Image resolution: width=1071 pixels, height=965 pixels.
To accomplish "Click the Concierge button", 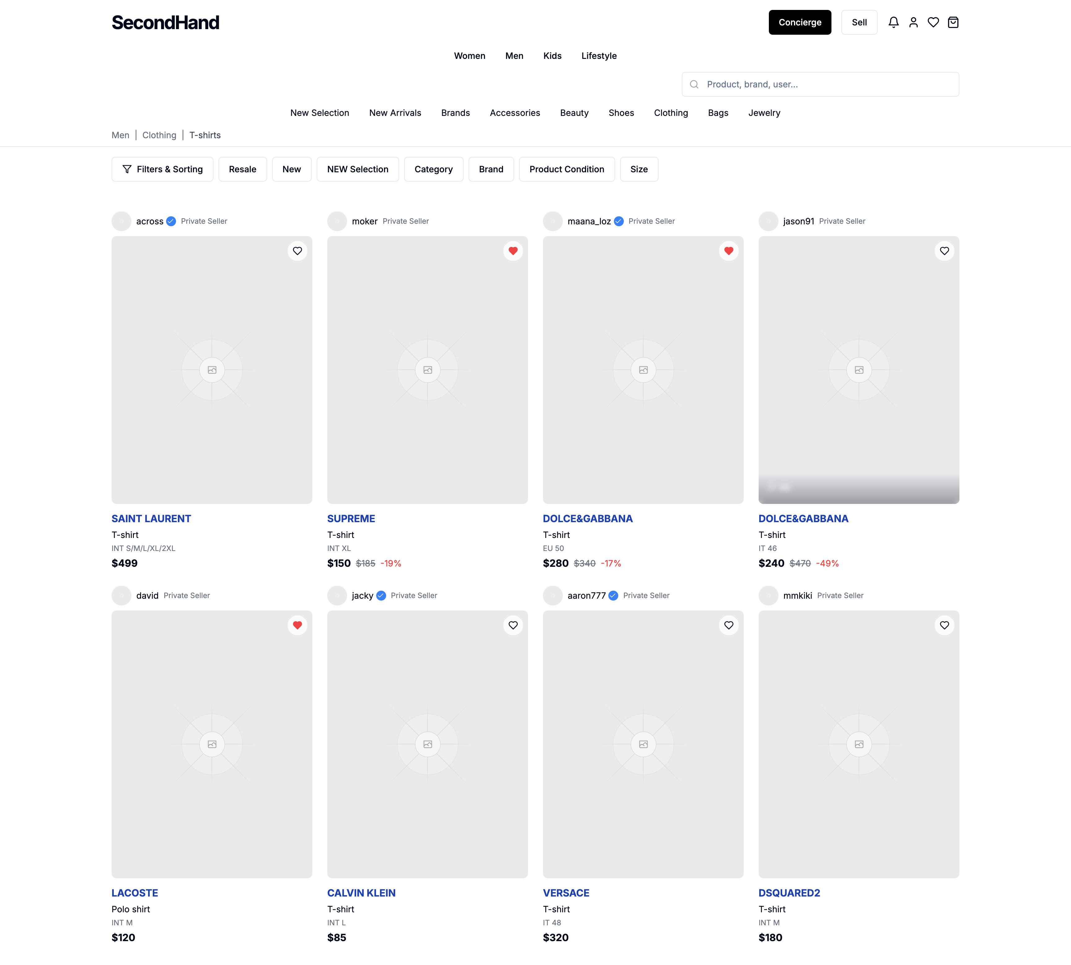I will (800, 22).
